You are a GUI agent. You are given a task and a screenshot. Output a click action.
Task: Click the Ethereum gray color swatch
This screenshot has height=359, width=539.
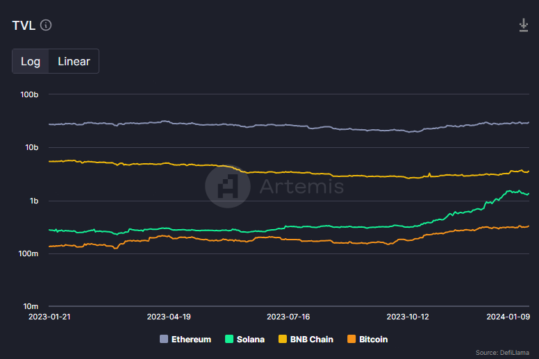(x=164, y=339)
